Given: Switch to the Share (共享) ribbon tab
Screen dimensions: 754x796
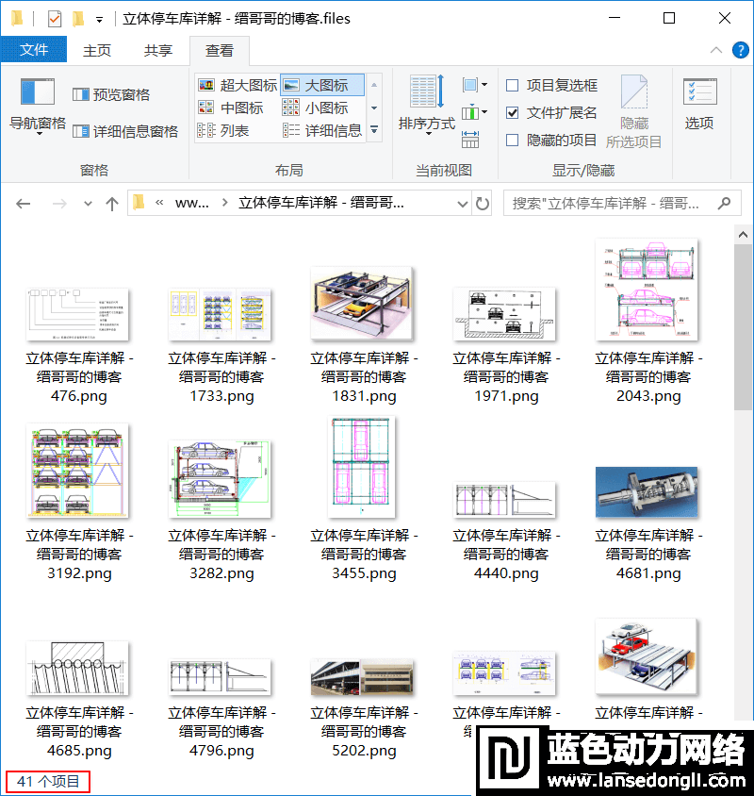Looking at the screenshot, I should coord(158,50).
